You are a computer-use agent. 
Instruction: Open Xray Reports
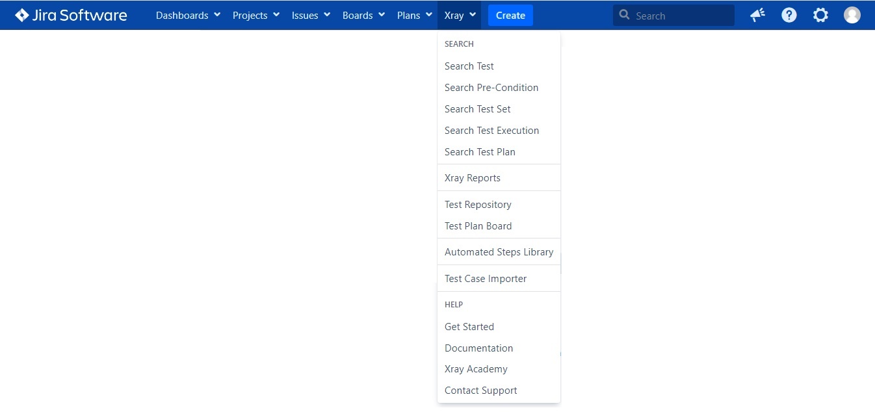[499, 178]
